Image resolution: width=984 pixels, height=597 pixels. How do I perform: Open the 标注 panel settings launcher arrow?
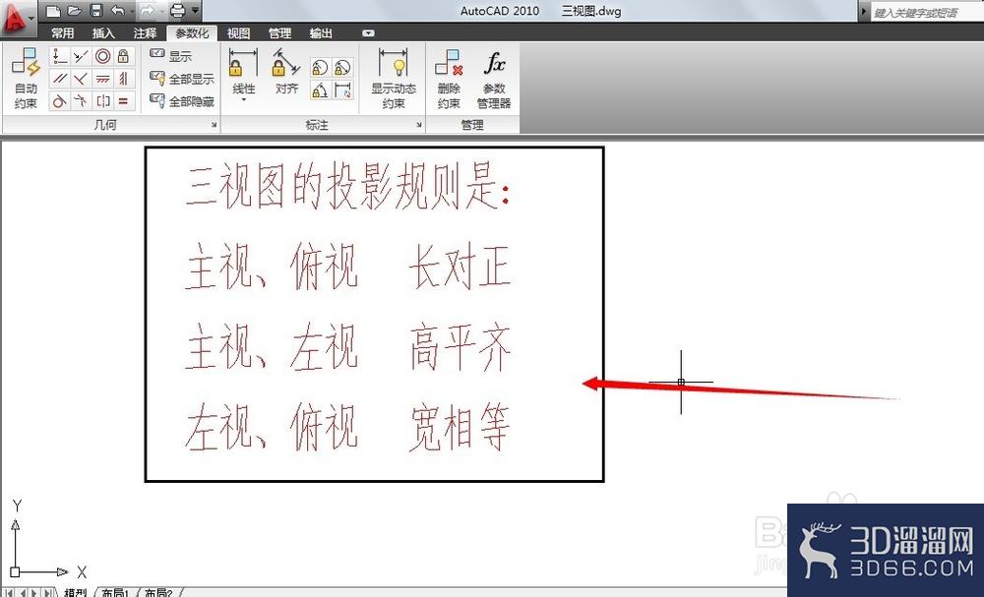[419, 126]
